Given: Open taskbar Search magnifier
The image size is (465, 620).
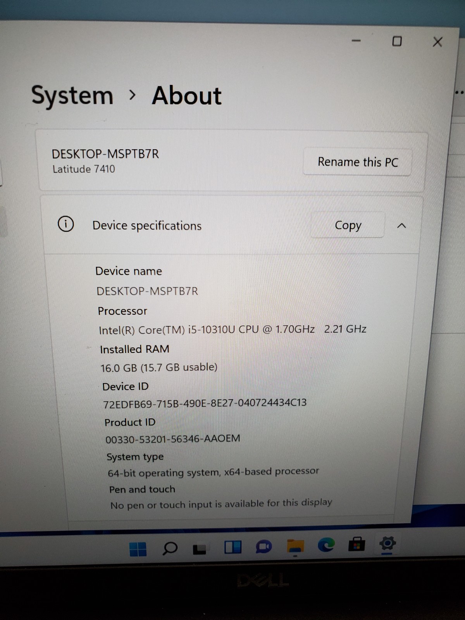Looking at the screenshot, I should (x=169, y=548).
